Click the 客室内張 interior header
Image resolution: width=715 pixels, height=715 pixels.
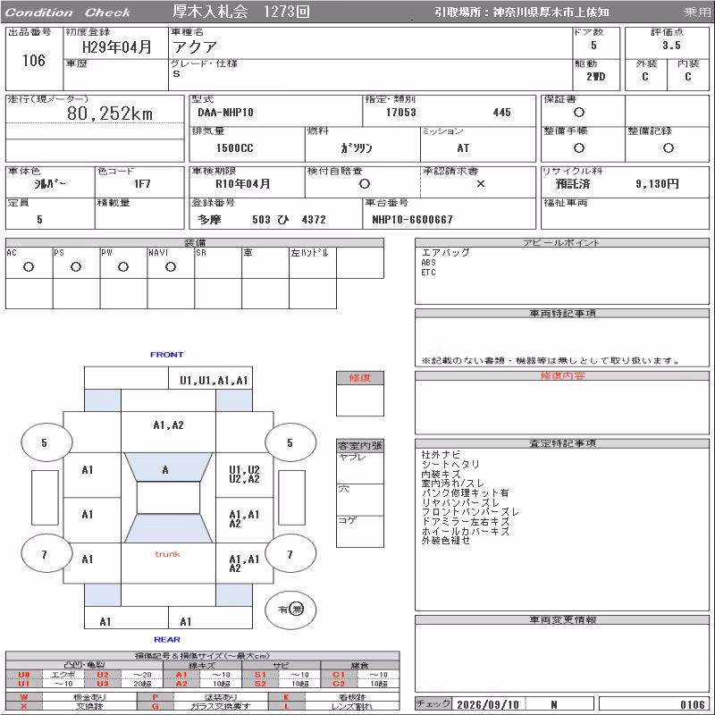coord(360,445)
